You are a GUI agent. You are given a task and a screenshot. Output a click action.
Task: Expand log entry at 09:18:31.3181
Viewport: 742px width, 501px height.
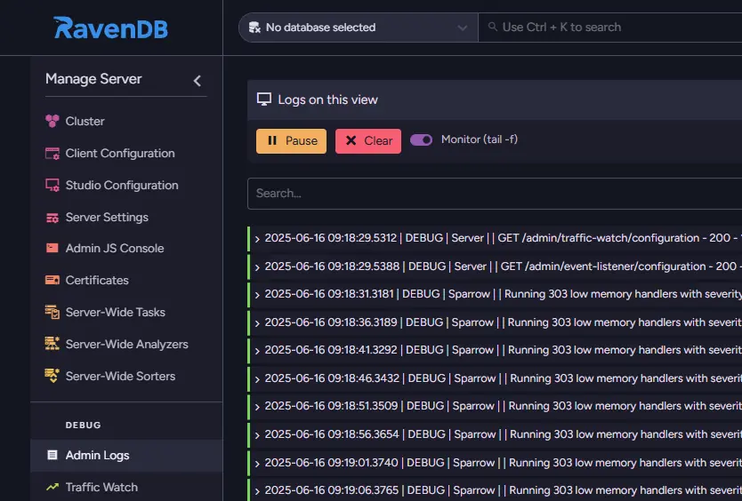point(257,295)
